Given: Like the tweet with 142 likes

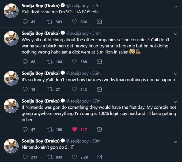Looking at the screenshot, I should pyautogui.click(x=75, y=89).
